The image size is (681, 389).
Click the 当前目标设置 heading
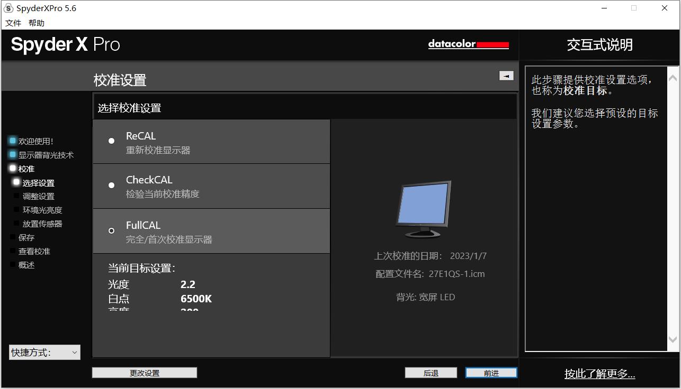click(x=141, y=268)
